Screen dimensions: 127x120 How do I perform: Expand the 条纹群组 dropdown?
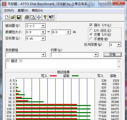point(43,55)
